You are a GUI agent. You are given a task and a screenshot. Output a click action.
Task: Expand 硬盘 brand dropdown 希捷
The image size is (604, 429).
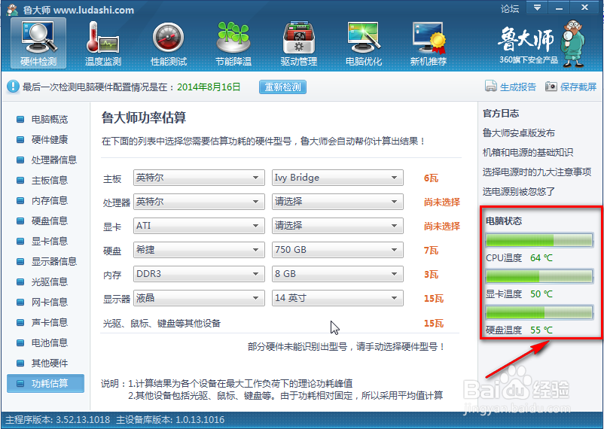point(199,250)
